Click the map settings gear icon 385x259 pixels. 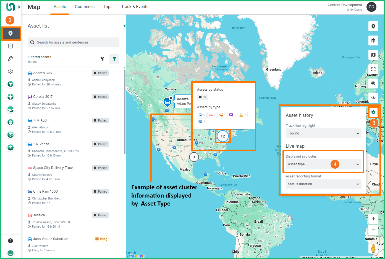(x=373, y=112)
